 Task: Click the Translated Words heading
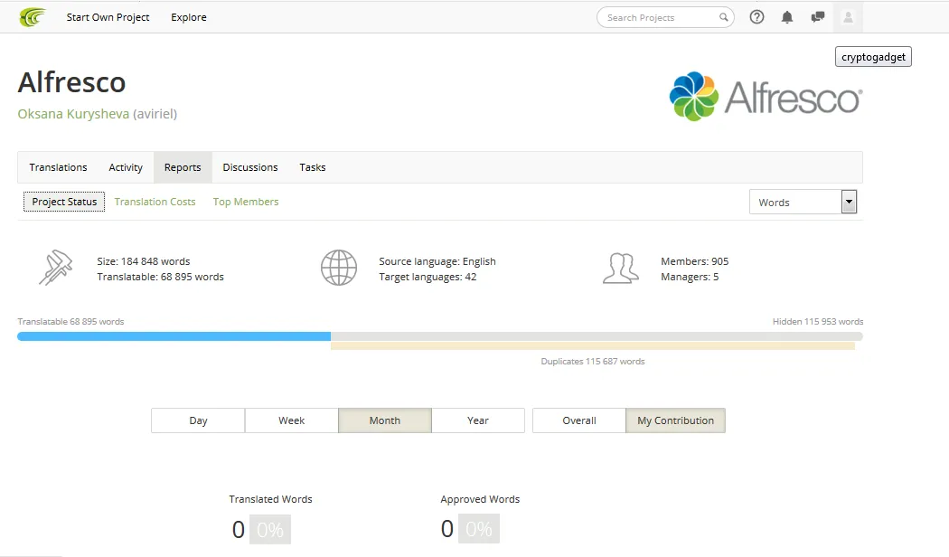[x=270, y=499]
